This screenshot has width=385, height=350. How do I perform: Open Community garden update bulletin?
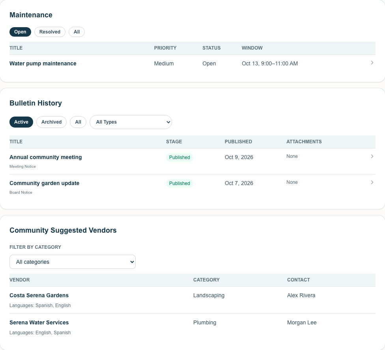coord(45,183)
